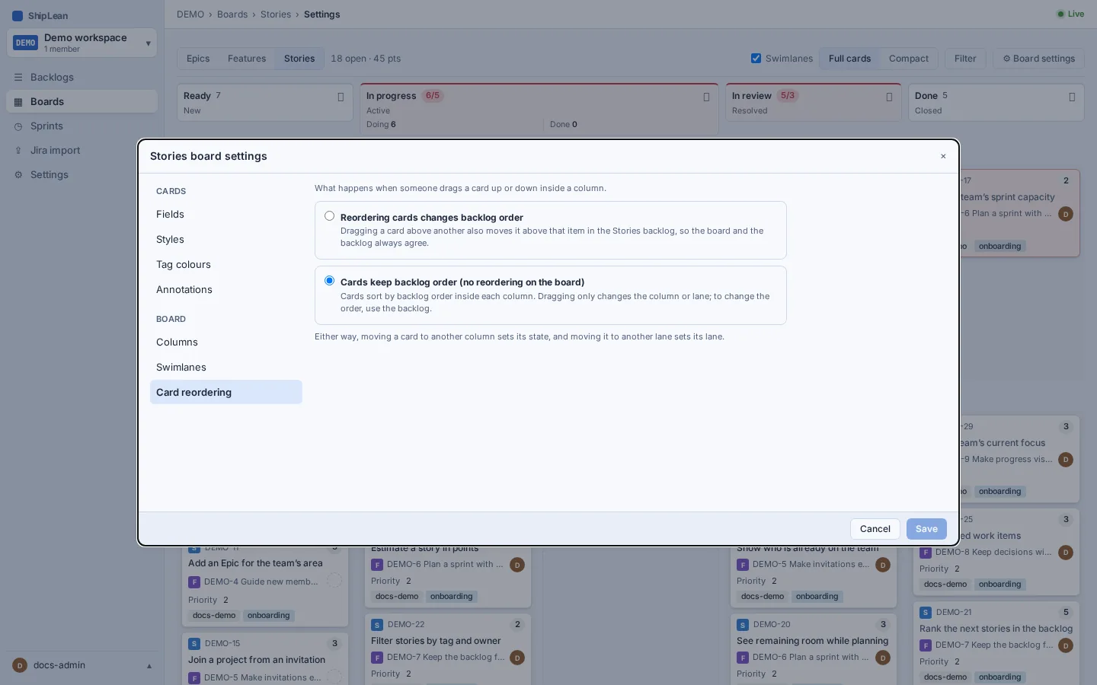Open card See remaining room while planning
Viewport: 1097px width, 685px height.
812,642
